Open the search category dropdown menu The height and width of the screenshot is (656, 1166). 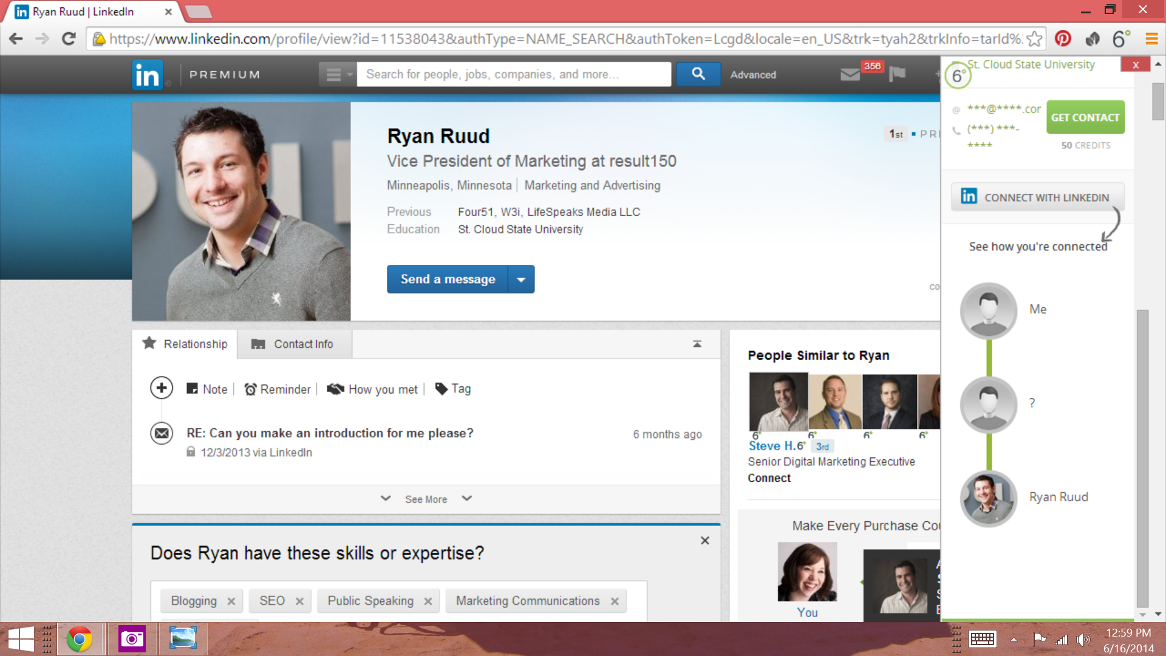point(338,75)
